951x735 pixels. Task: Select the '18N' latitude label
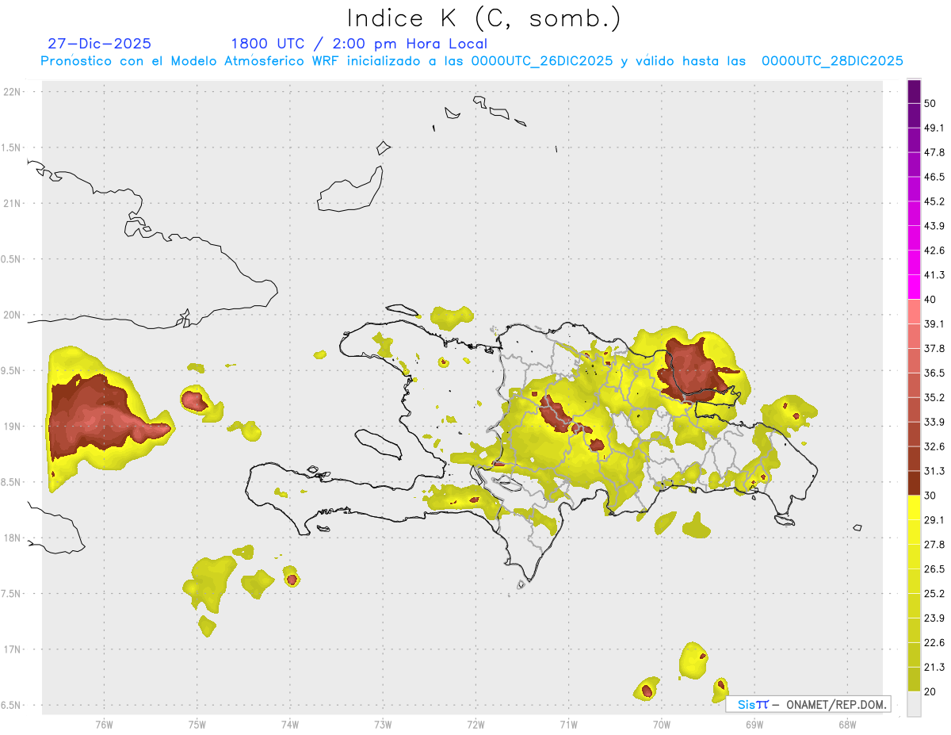coord(13,538)
